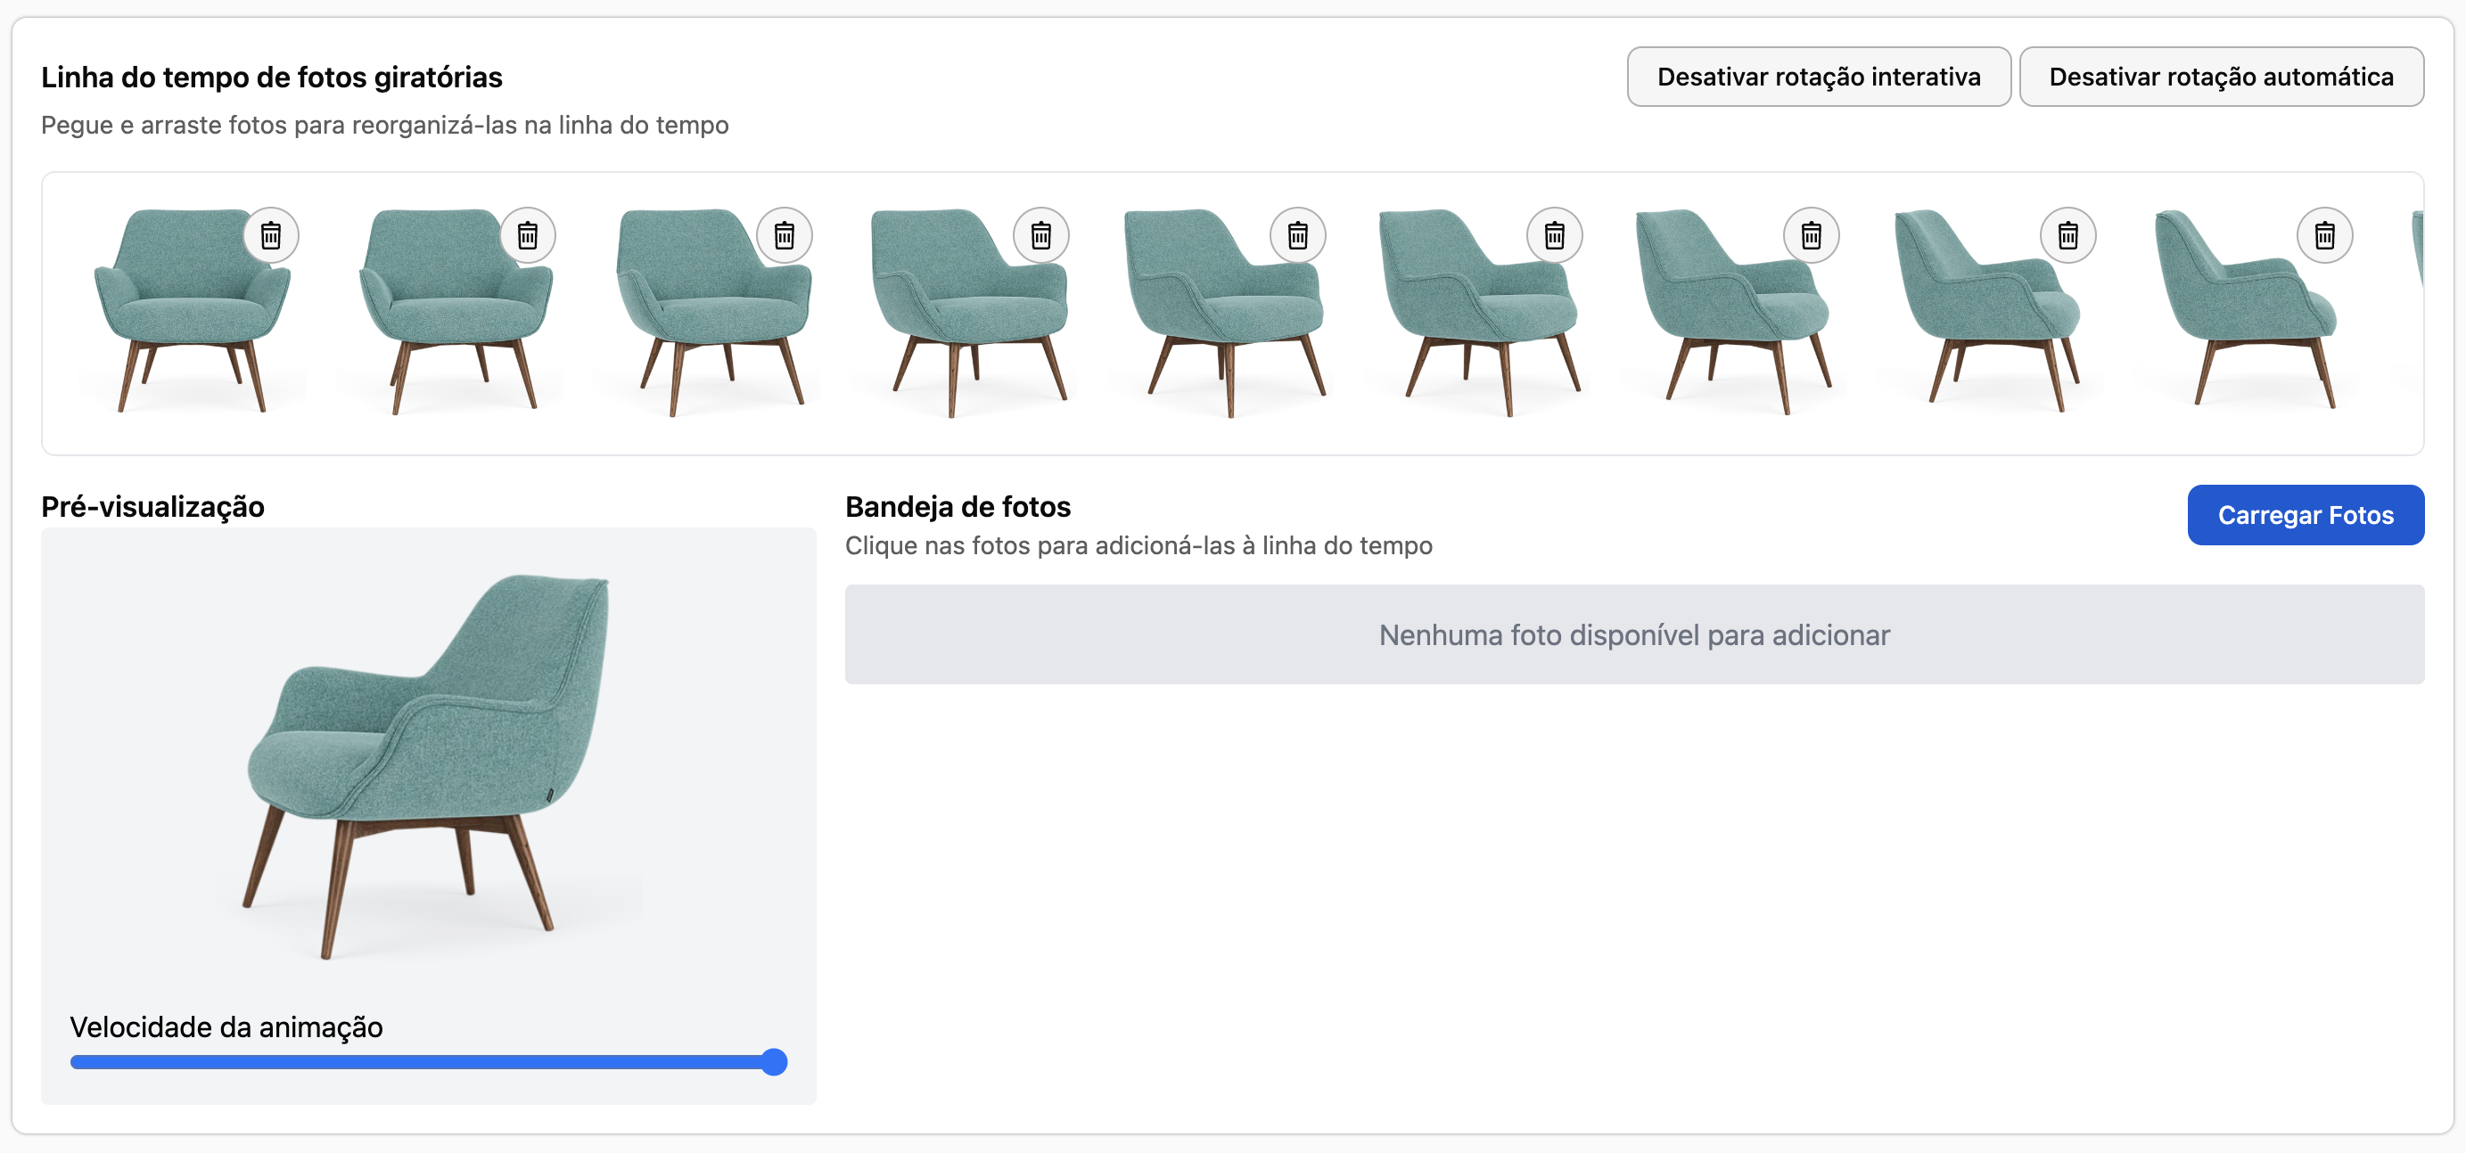Delete the seventh chair photo
2466x1153 pixels.
tap(1810, 235)
